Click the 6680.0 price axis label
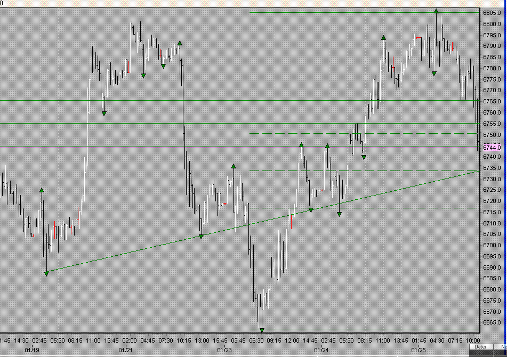This screenshot has height=357, width=507. pos(492,289)
